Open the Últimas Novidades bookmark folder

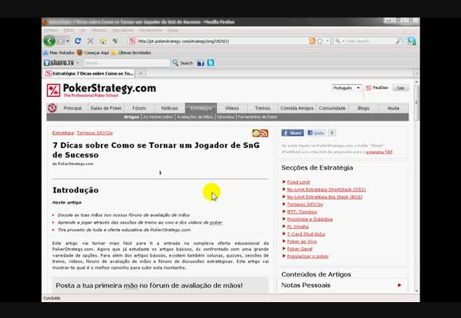[131, 52]
